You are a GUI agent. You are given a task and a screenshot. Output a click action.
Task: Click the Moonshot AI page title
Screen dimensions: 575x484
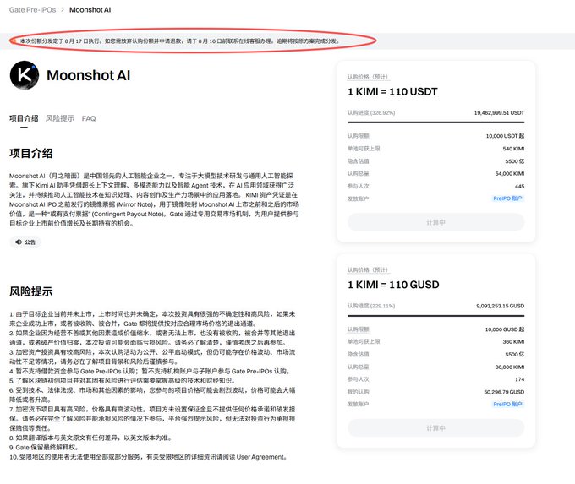(89, 75)
